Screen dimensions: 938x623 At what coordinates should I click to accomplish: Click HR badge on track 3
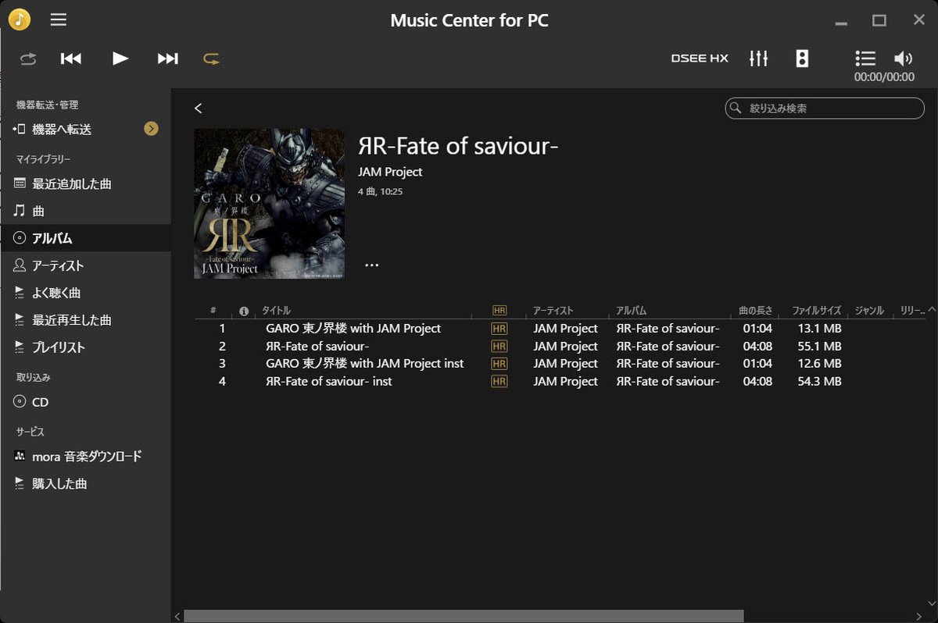[x=499, y=364]
